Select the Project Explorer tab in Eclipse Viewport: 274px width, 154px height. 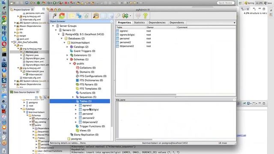click(x=22, y=9)
